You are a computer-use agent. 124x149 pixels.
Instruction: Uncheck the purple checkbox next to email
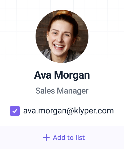(x=15, y=111)
